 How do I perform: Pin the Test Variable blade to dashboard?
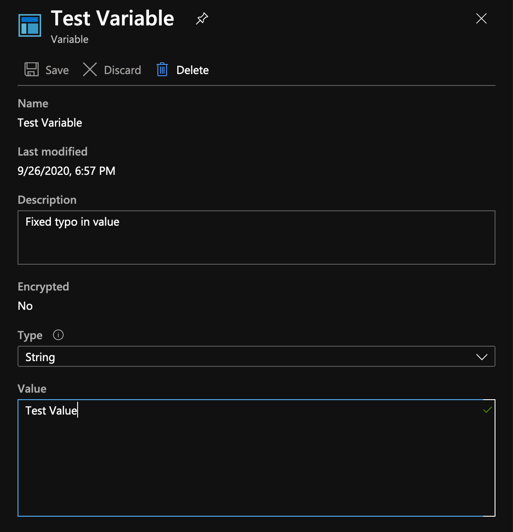pyautogui.click(x=202, y=18)
